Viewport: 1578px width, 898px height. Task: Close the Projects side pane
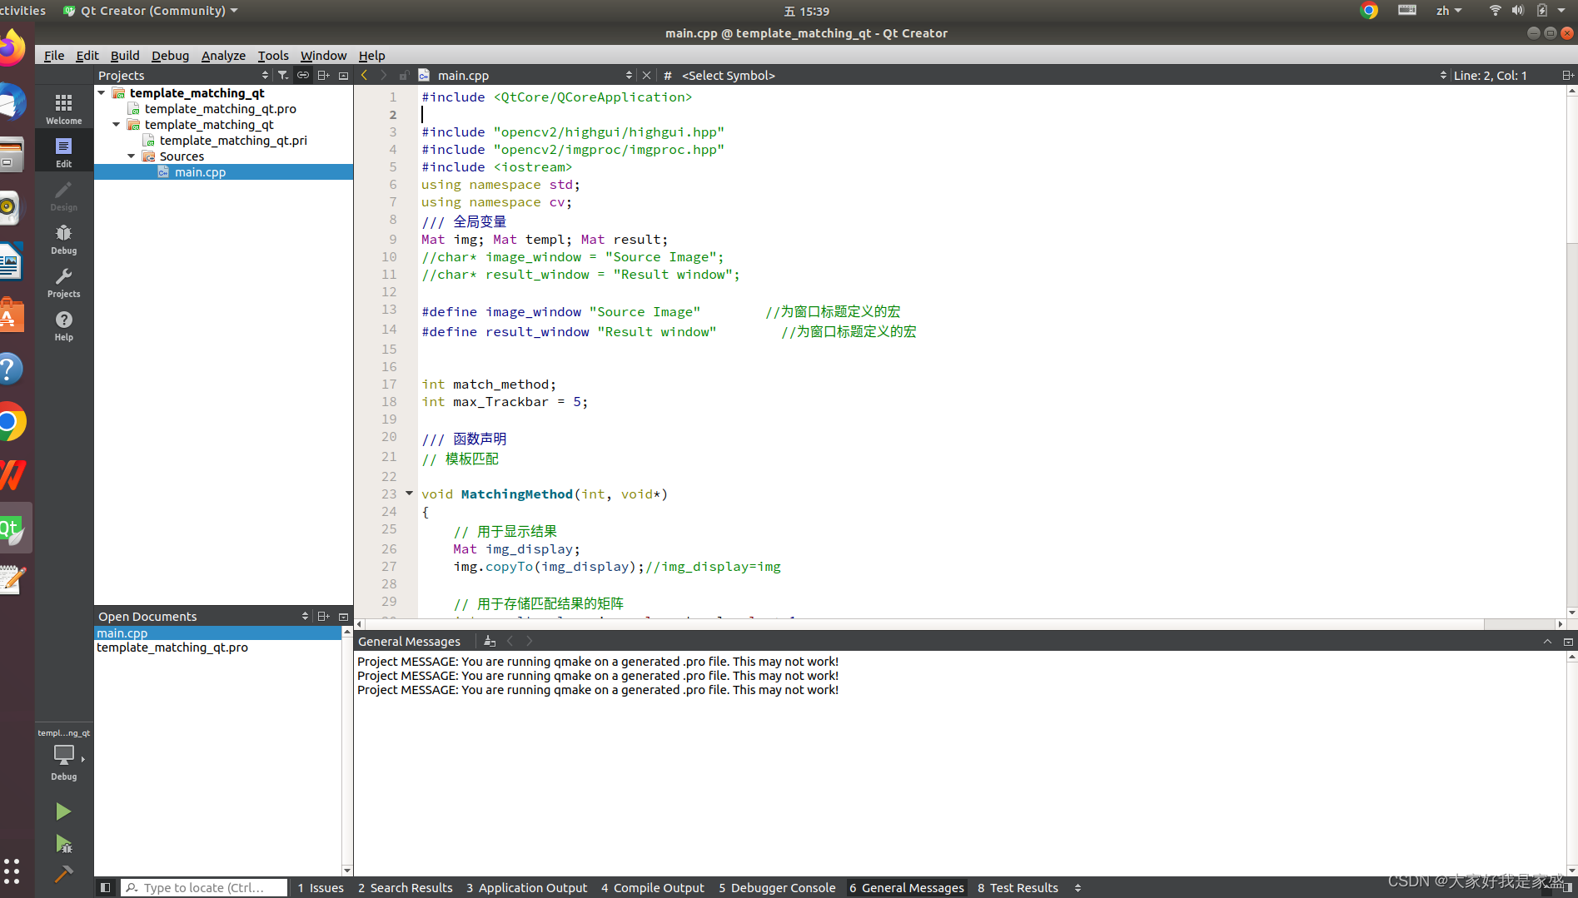click(343, 75)
